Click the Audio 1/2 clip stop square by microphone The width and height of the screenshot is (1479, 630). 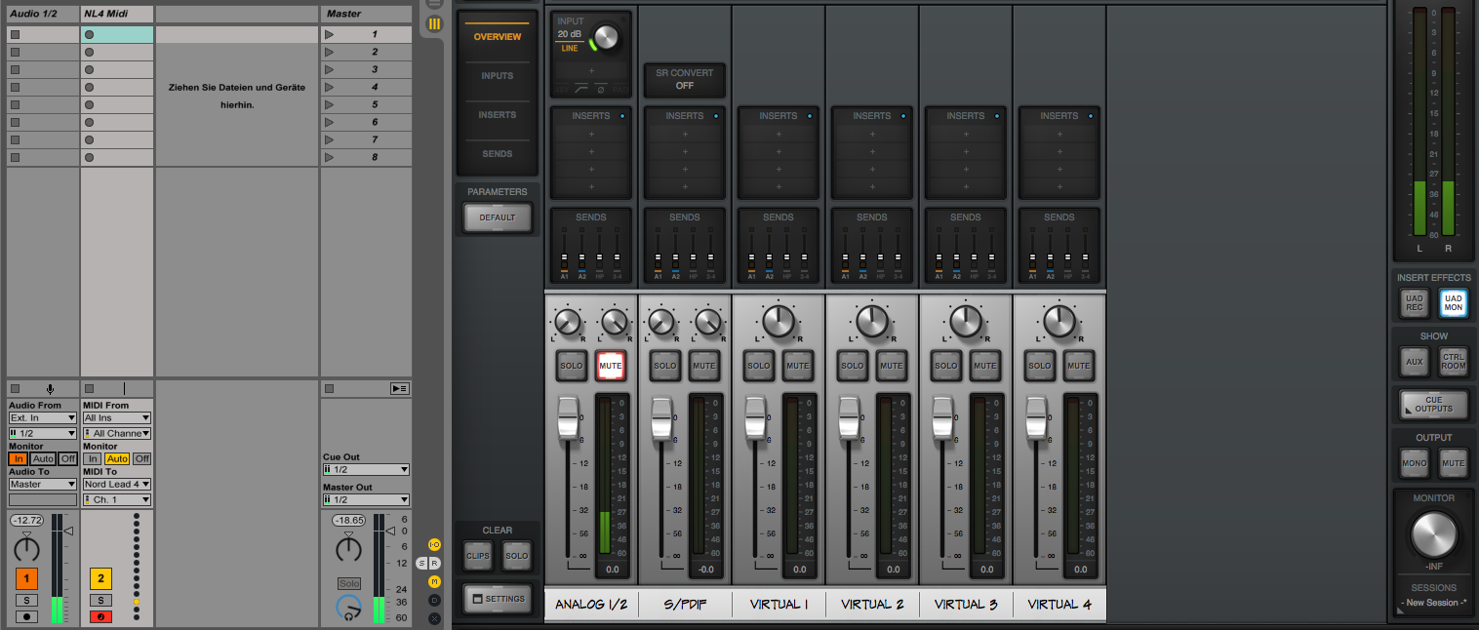(15, 388)
